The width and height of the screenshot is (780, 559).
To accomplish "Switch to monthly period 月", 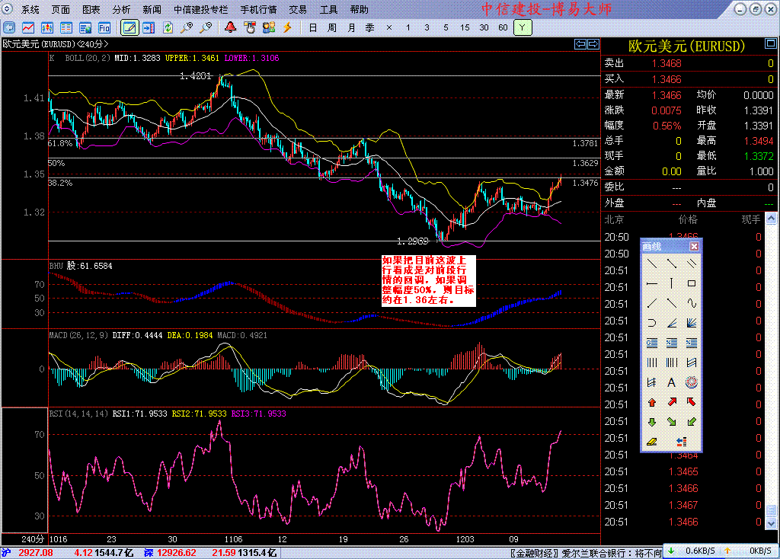I will click(351, 28).
